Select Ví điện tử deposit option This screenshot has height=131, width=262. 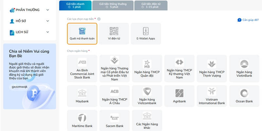[114, 34]
